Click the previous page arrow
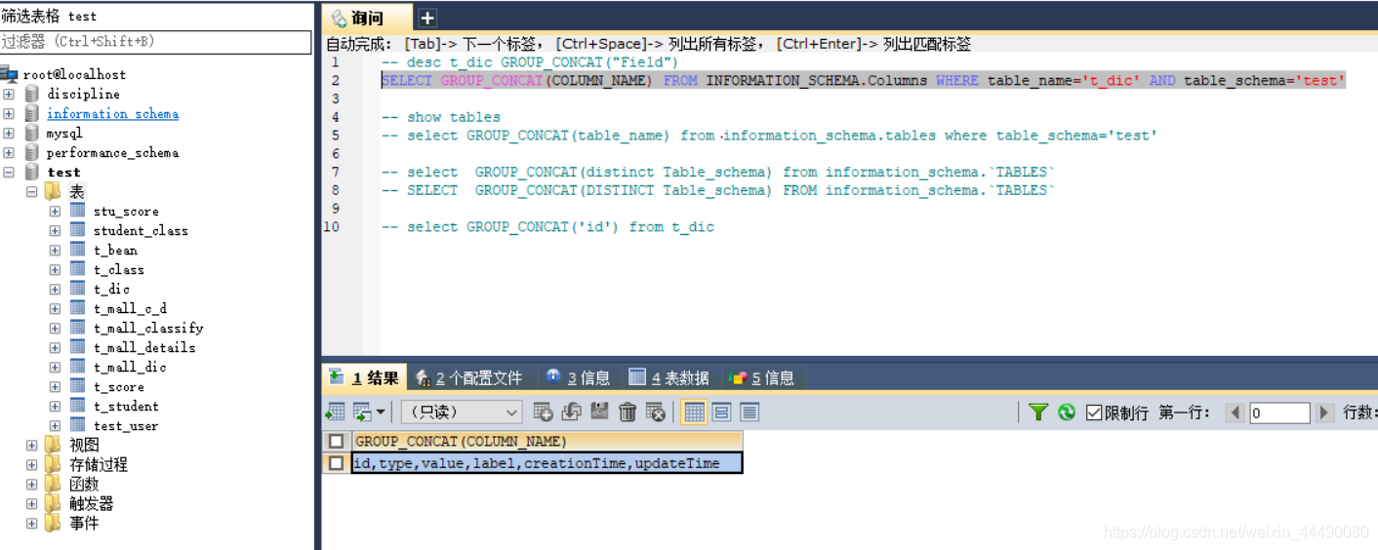The width and height of the screenshot is (1378, 550). coord(1236,412)
